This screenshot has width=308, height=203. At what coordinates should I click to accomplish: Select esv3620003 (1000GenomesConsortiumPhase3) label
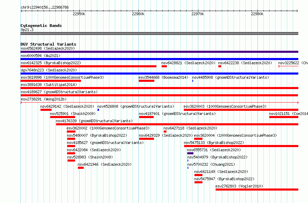225,106
